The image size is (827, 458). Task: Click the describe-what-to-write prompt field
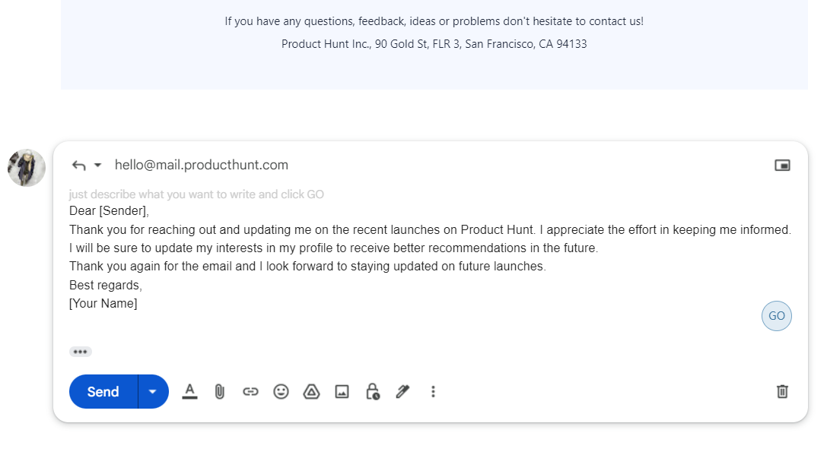(x=196, y=194)
